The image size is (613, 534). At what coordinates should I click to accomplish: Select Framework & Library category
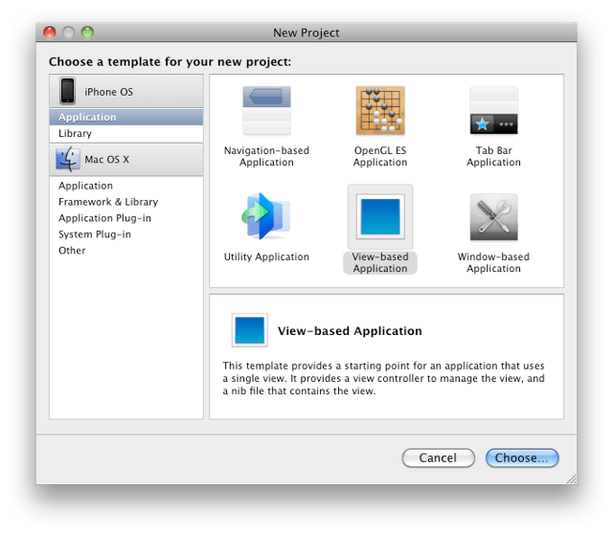tap(126, 202)
